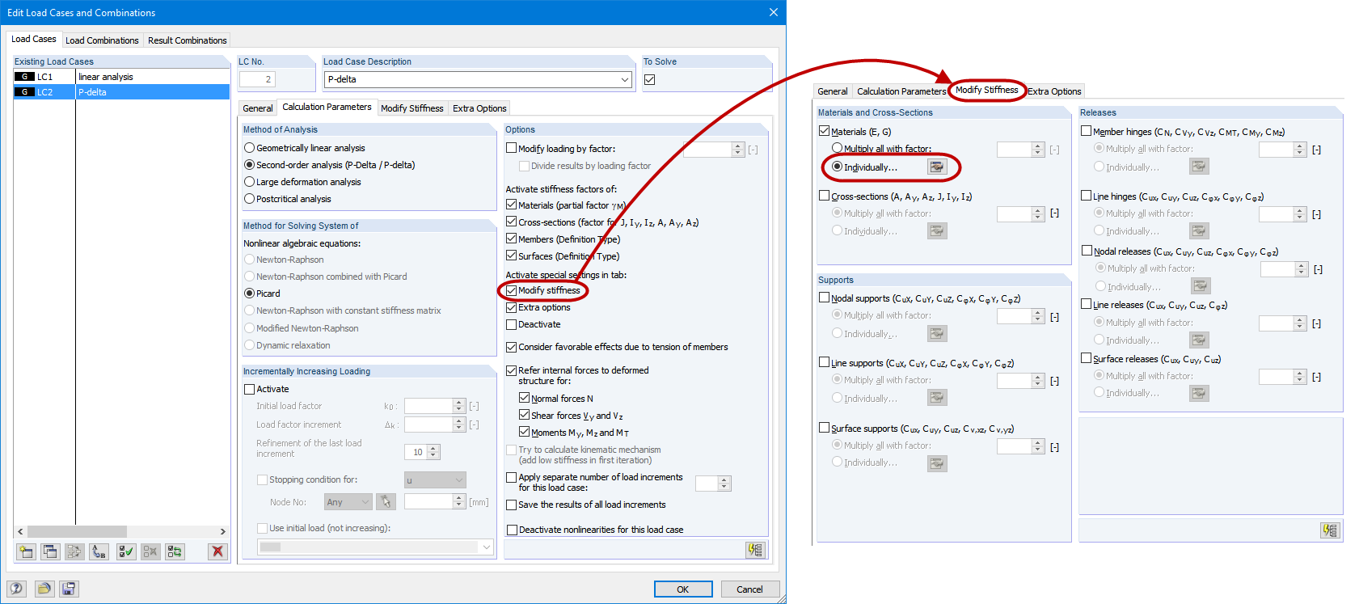Enable Deactivate checkbox under special settings
This screenshot has width=1359, height=604.
[x=512, y=324]
